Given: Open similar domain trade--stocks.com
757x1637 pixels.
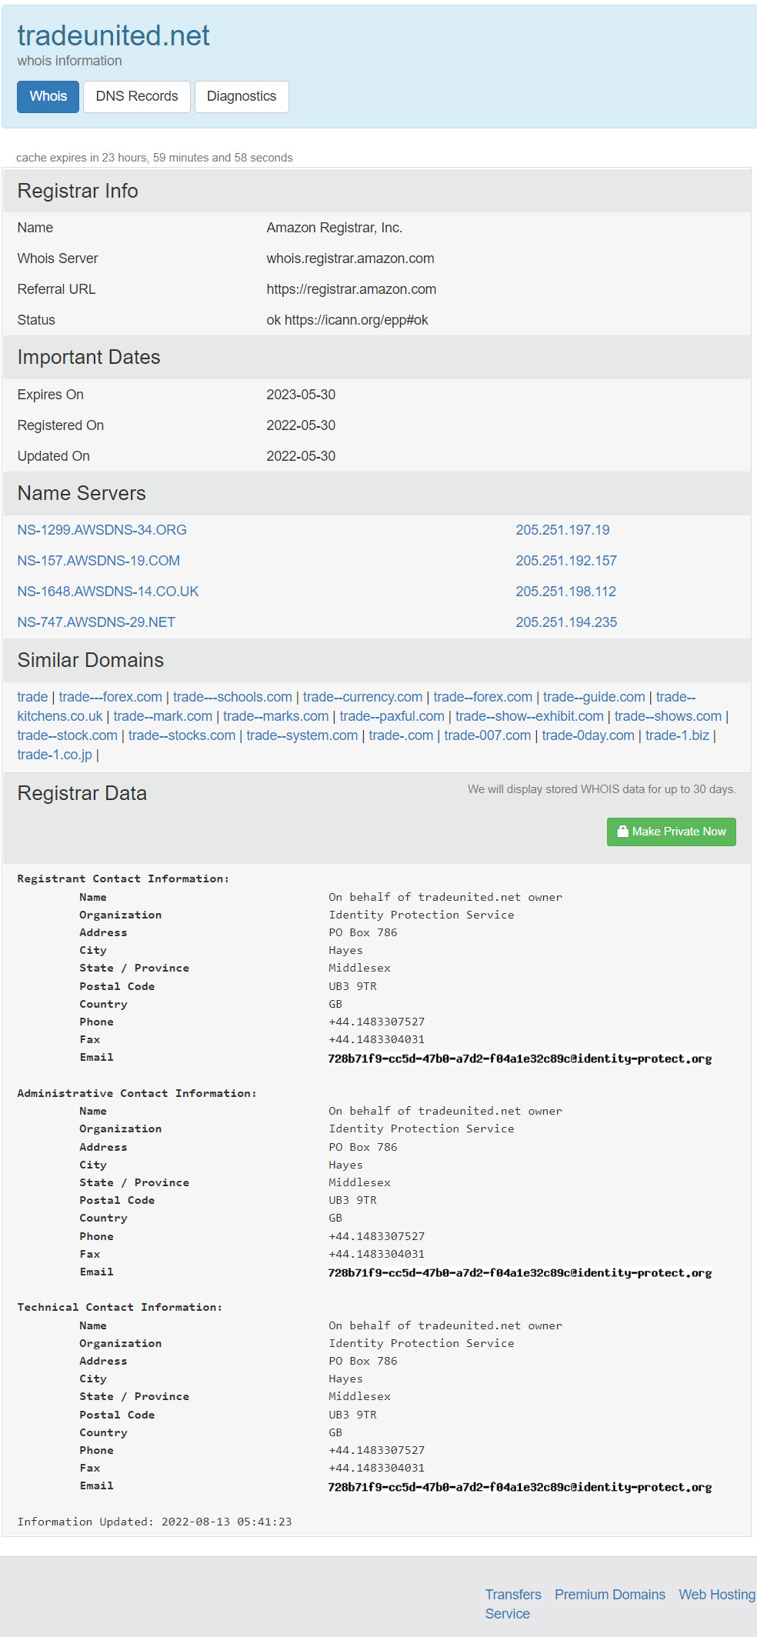Looking at the screenshot, I should [182, 735].
